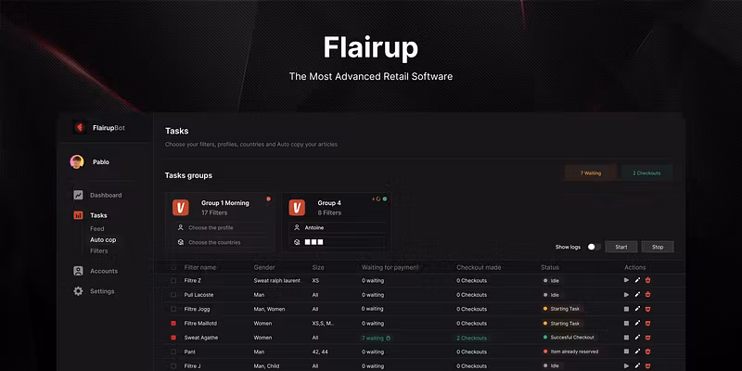Screen dimensions: 742x371
Task: Open Settings gear icon
Action: pos(78,291)
